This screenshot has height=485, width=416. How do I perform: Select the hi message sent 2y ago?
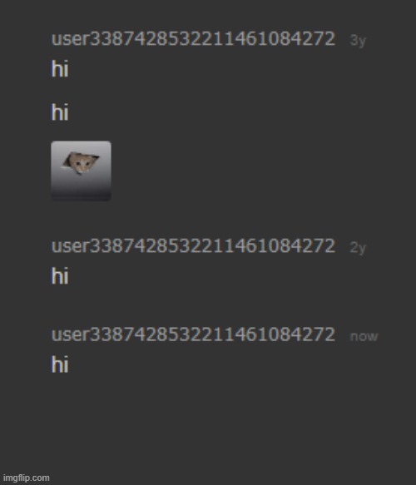coord(60,275)
